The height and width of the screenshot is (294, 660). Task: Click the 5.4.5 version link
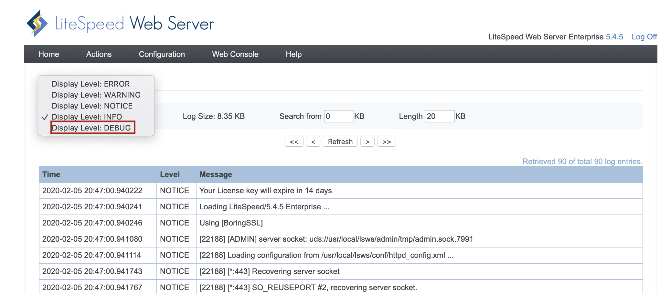(x=614, y=37)
